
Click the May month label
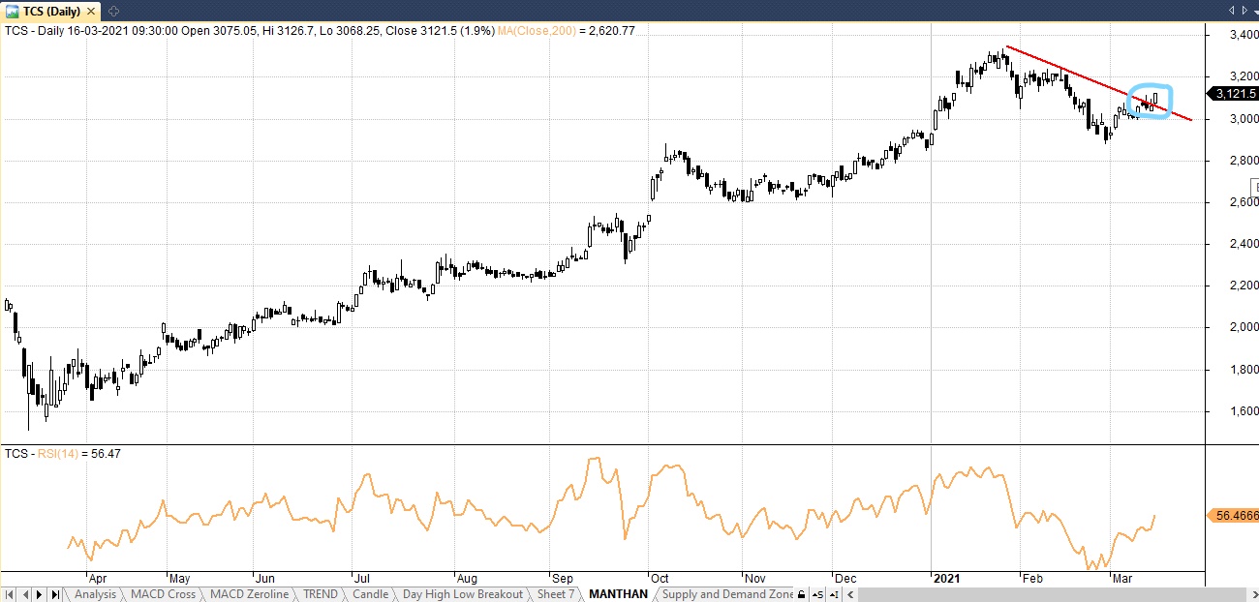click(181, 577)
